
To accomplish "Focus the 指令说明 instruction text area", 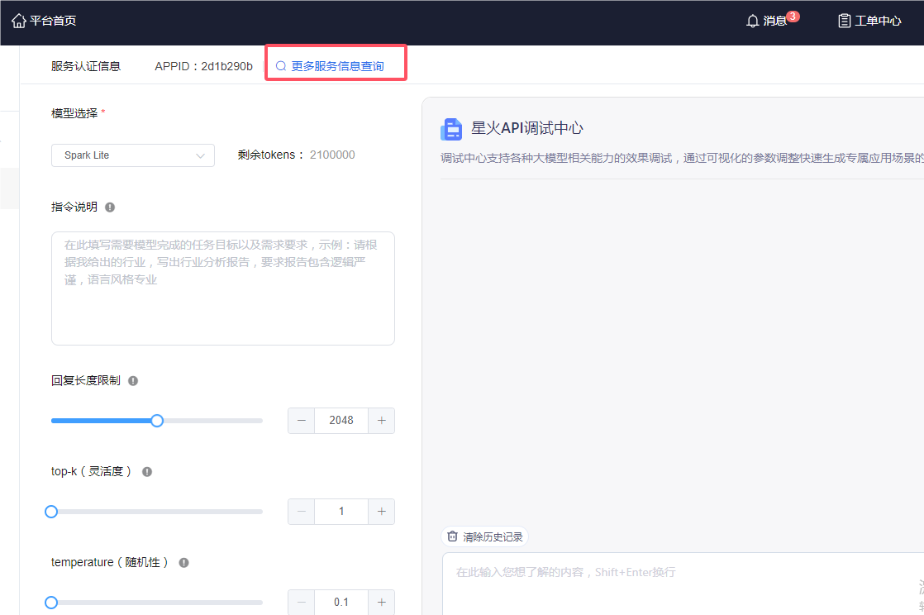I will click(223, 288).
